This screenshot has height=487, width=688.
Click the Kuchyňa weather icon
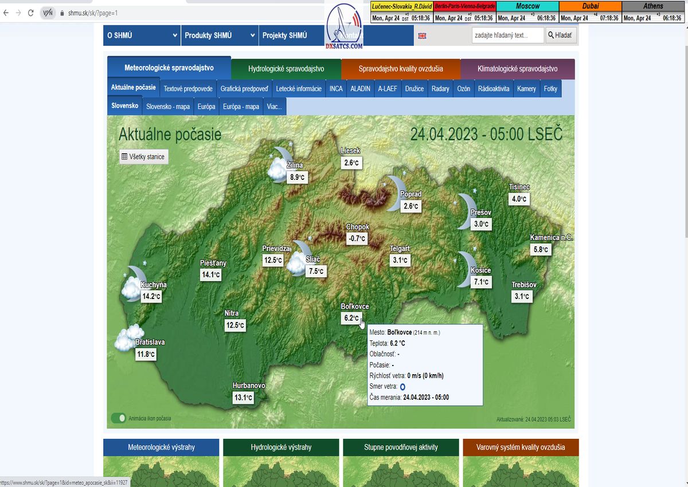(134, 281)
